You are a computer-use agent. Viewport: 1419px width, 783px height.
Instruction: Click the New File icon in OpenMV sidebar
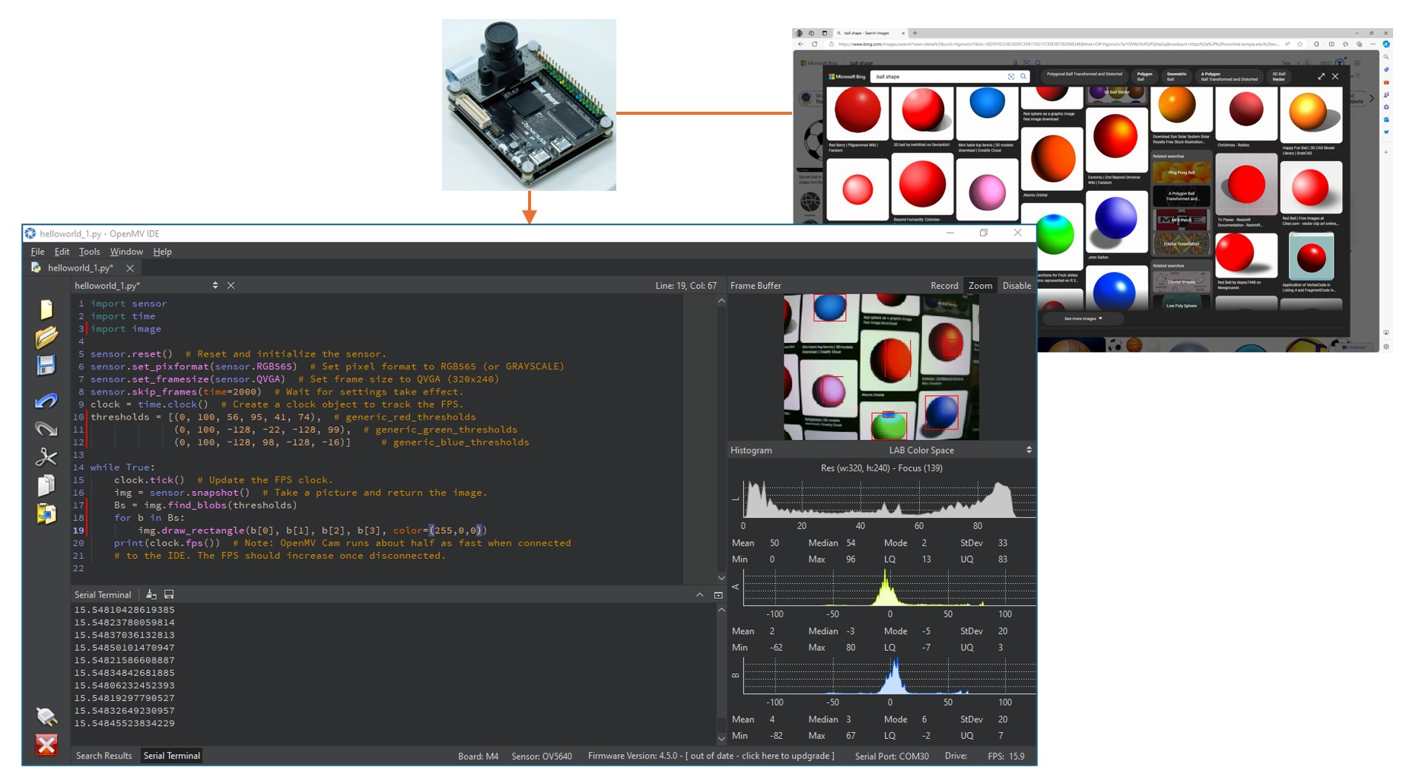[46, 309]
